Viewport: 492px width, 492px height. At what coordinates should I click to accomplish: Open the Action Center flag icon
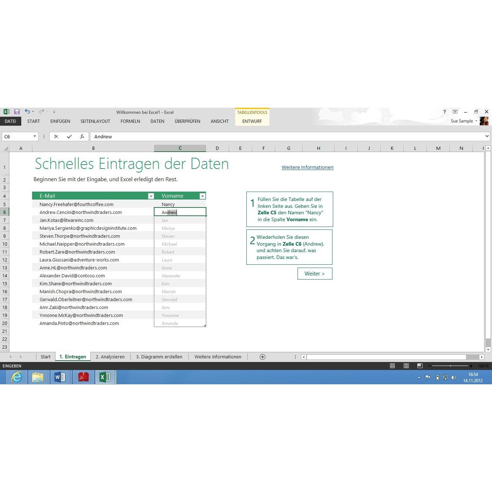pyautogui.click(x=428, y=377)
